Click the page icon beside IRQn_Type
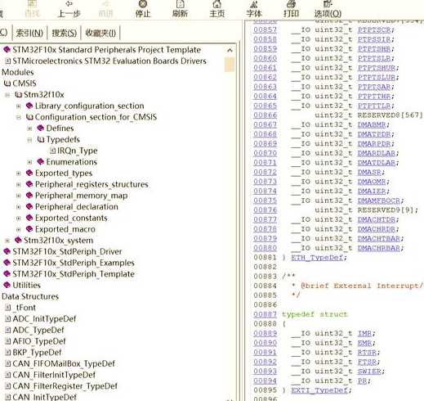 (x=53, y=151)
